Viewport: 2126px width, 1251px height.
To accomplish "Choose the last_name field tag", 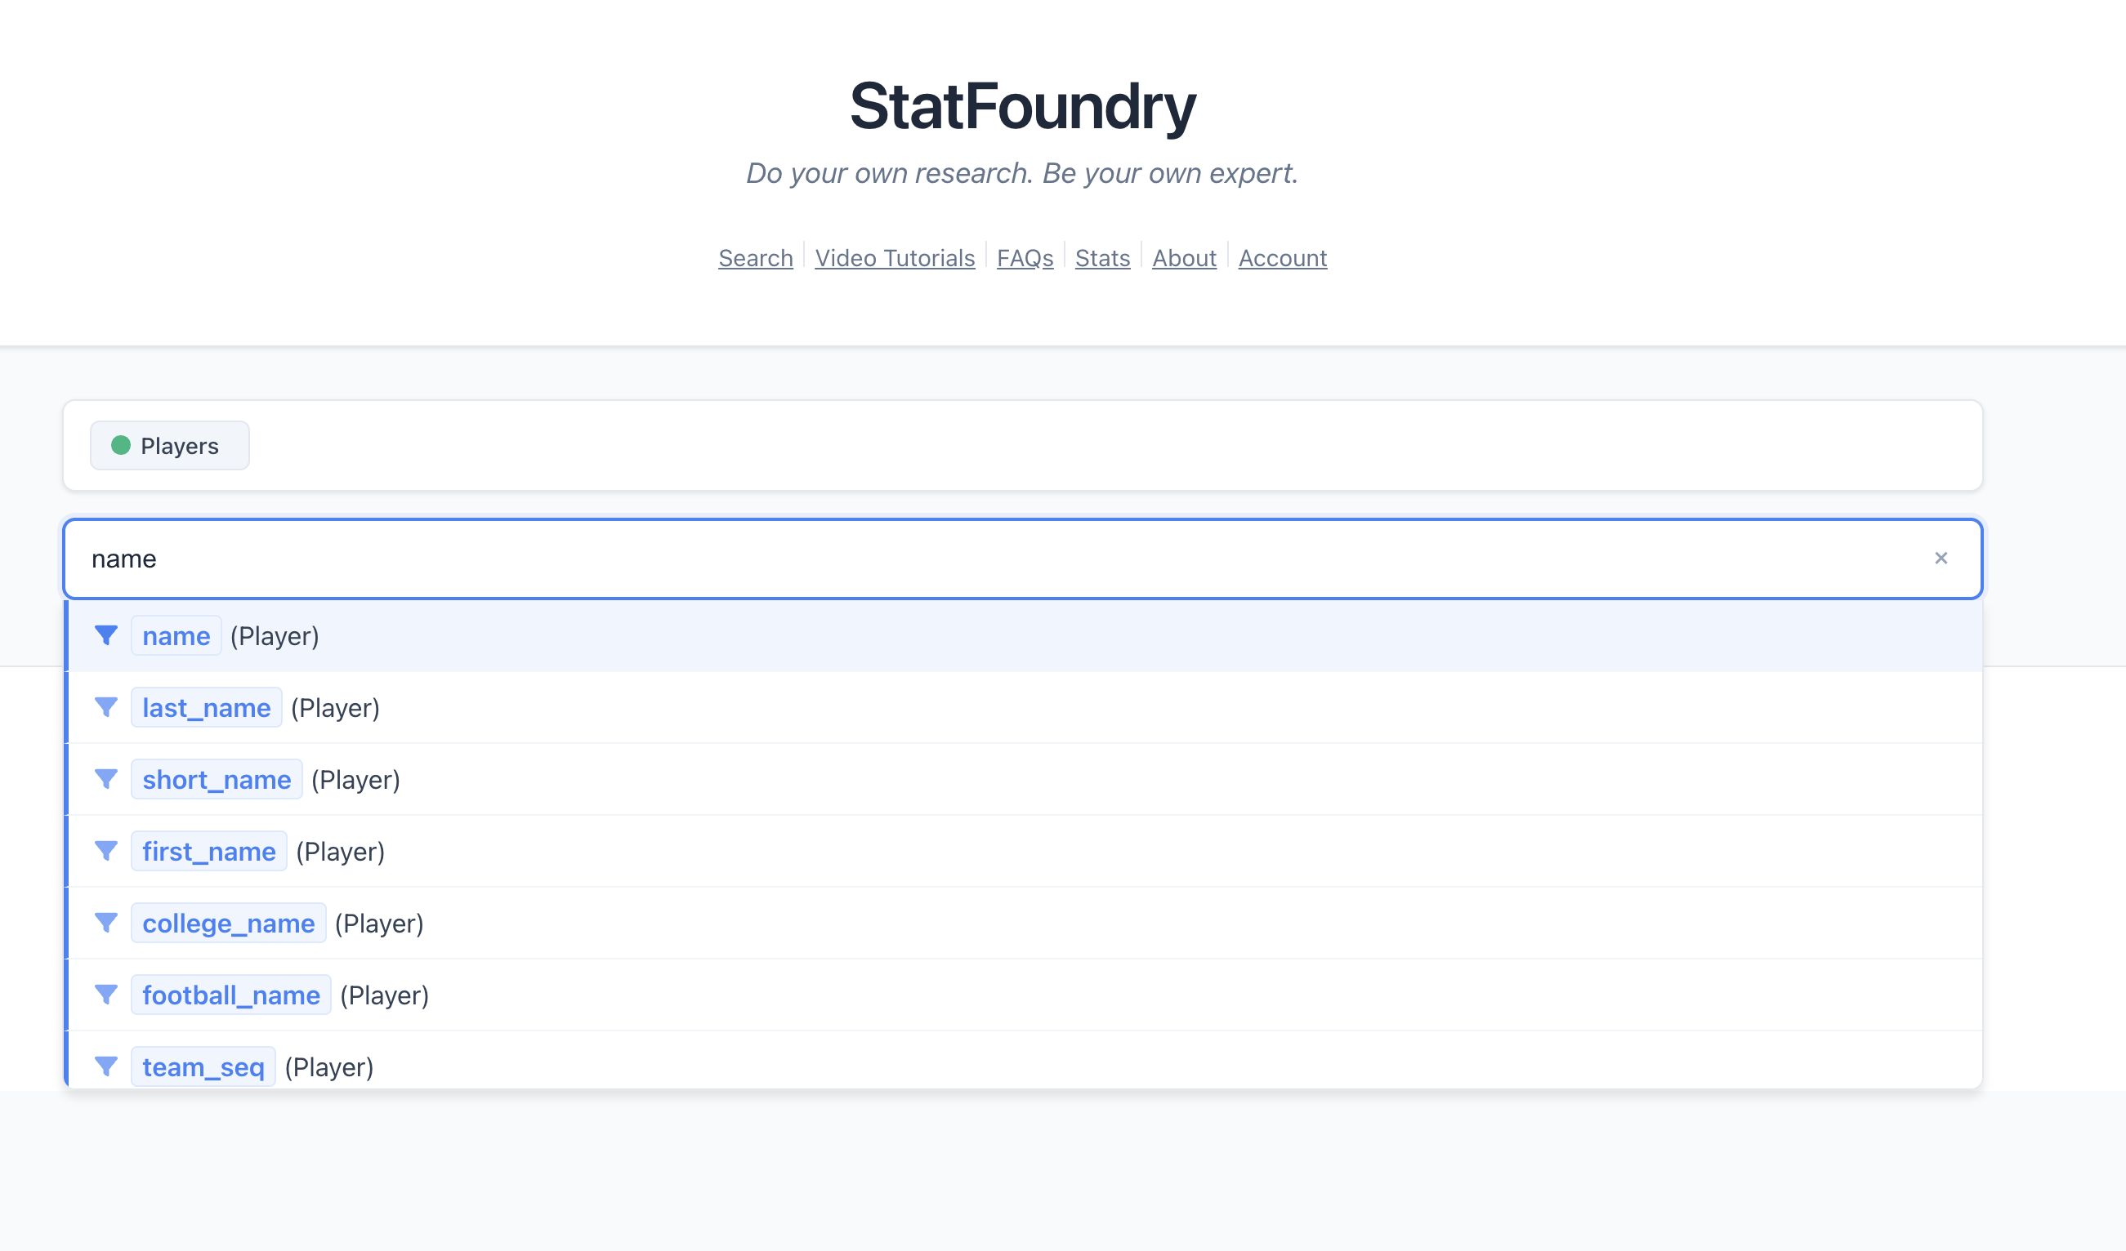I will (x=206, y=707).
